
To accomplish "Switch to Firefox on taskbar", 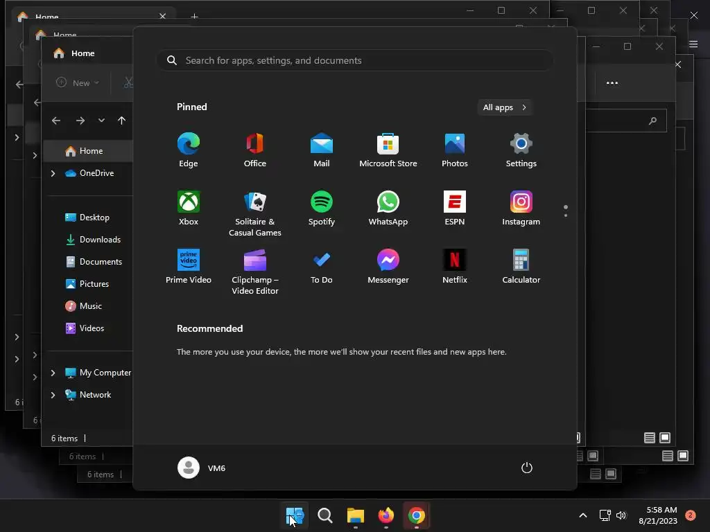I will click(386, 515).
